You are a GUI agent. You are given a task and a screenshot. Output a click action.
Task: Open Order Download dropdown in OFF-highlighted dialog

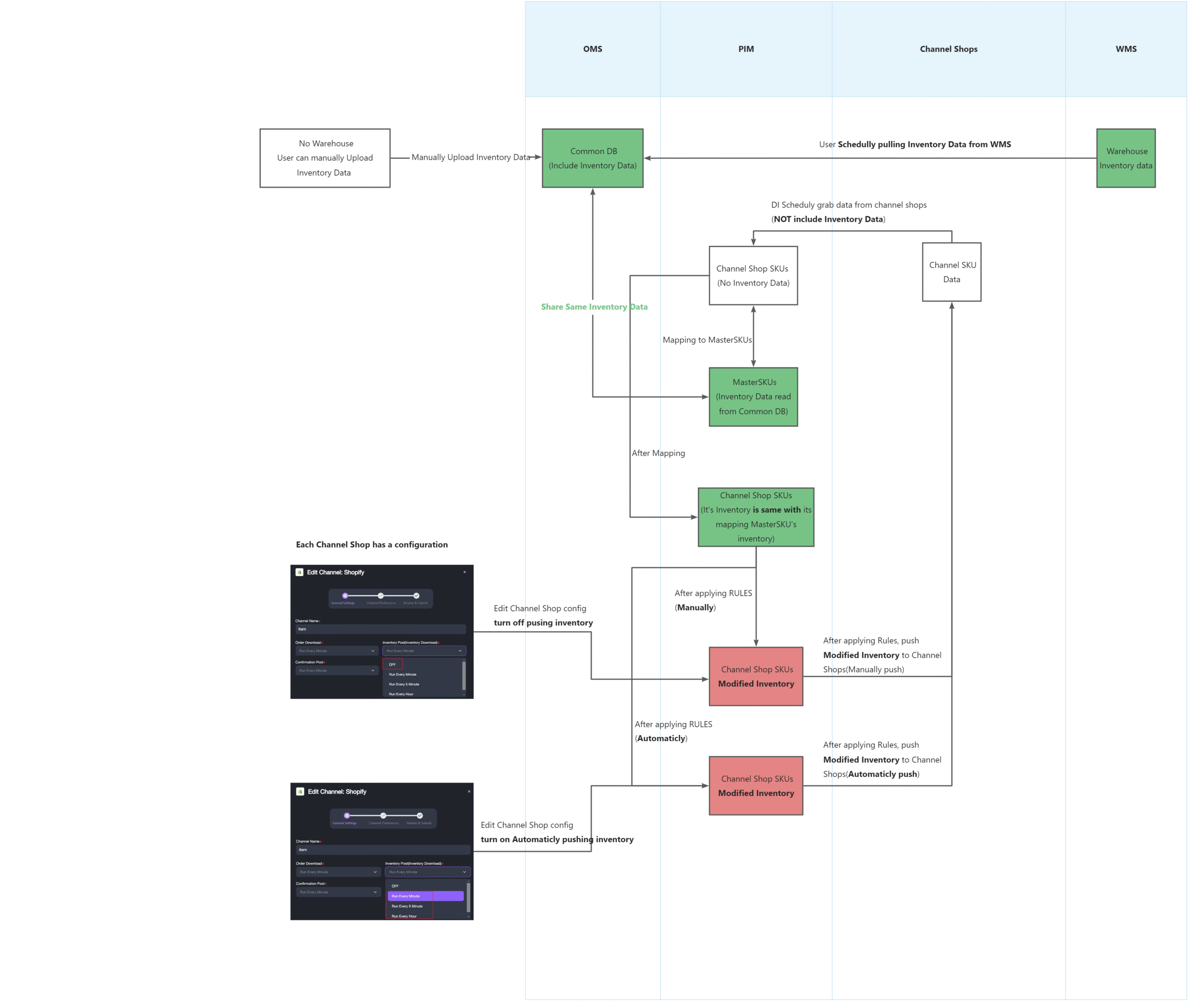pyautogui.click(x=337, y=651)
